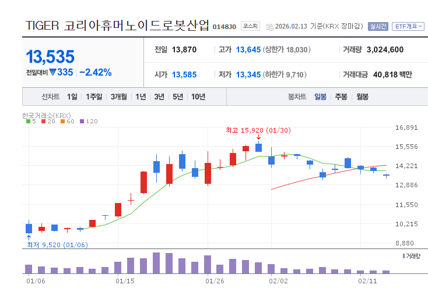Select the 3년 line chart tab

pos(159,97)
